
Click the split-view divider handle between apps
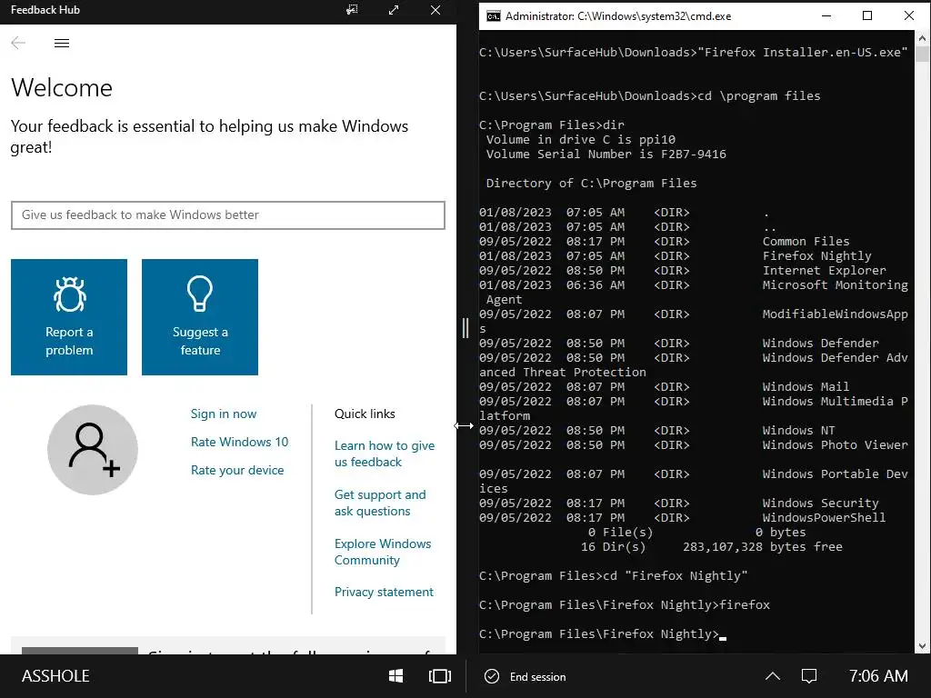[465, 327]
